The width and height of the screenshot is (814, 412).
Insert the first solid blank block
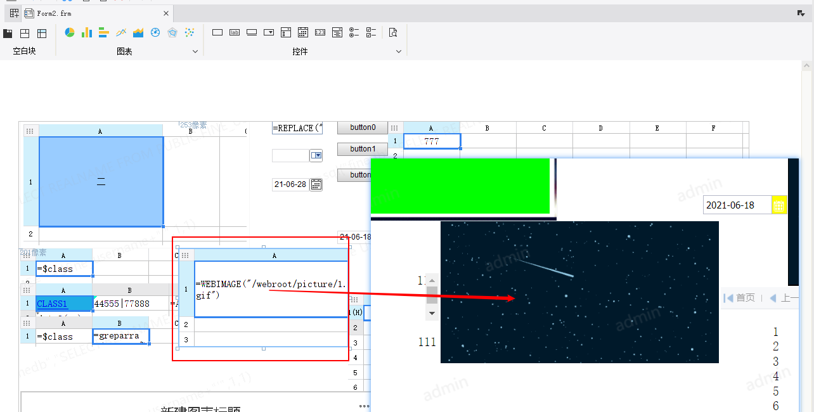point(8,33)
